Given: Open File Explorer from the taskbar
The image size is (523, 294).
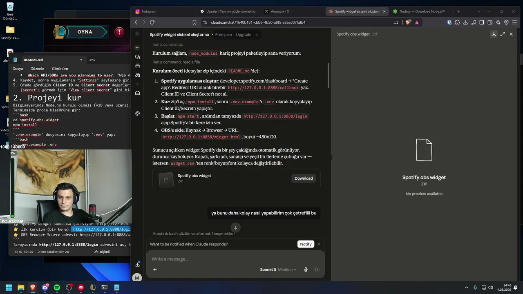Looking at the screenshot, I should pyautogui.click(x=21, y=287).
